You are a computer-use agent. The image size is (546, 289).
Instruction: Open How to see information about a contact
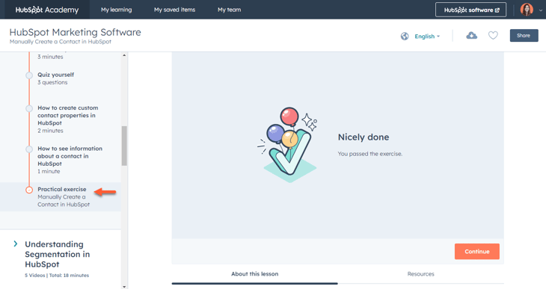[x=70, y=156]
